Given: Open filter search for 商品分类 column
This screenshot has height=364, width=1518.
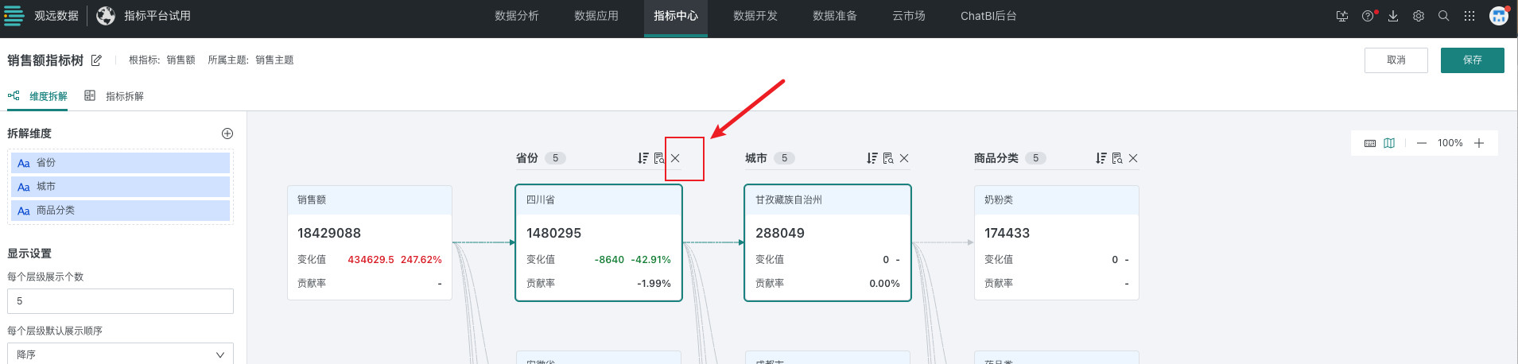Looking at the screenshot, I should 1117,158.
